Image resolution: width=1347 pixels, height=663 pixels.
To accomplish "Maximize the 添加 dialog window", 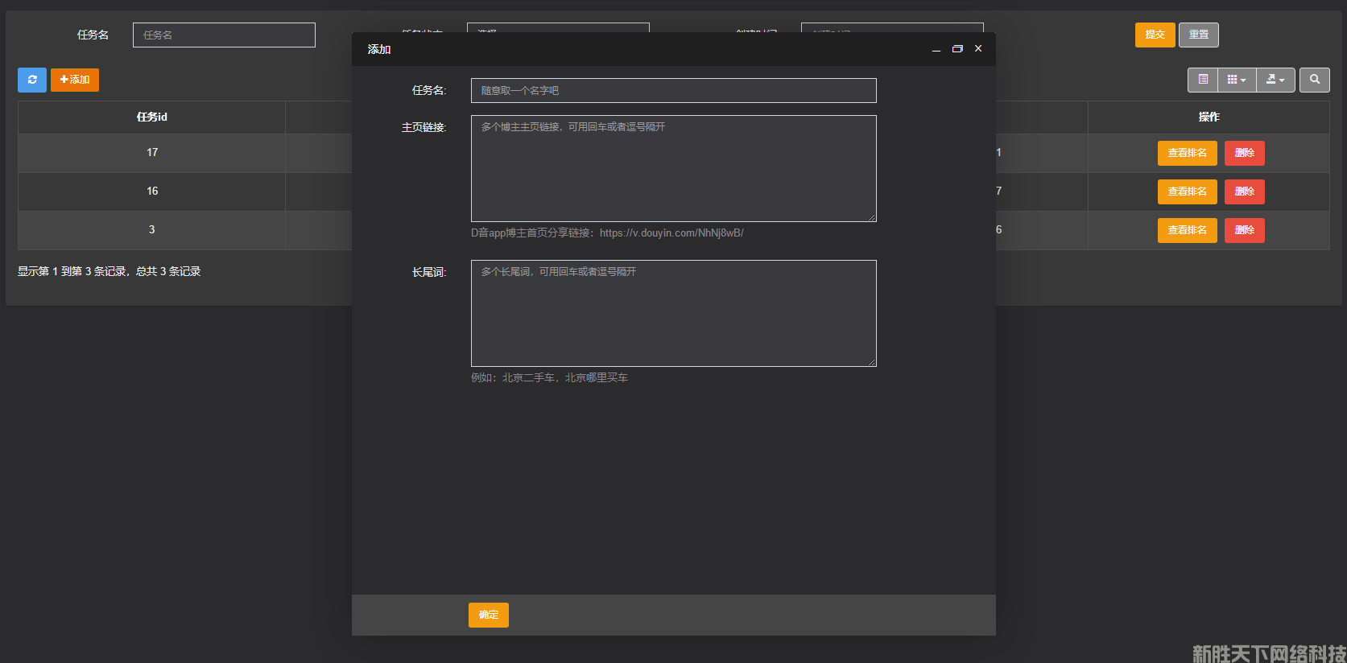I will click(x=957, y=49).
